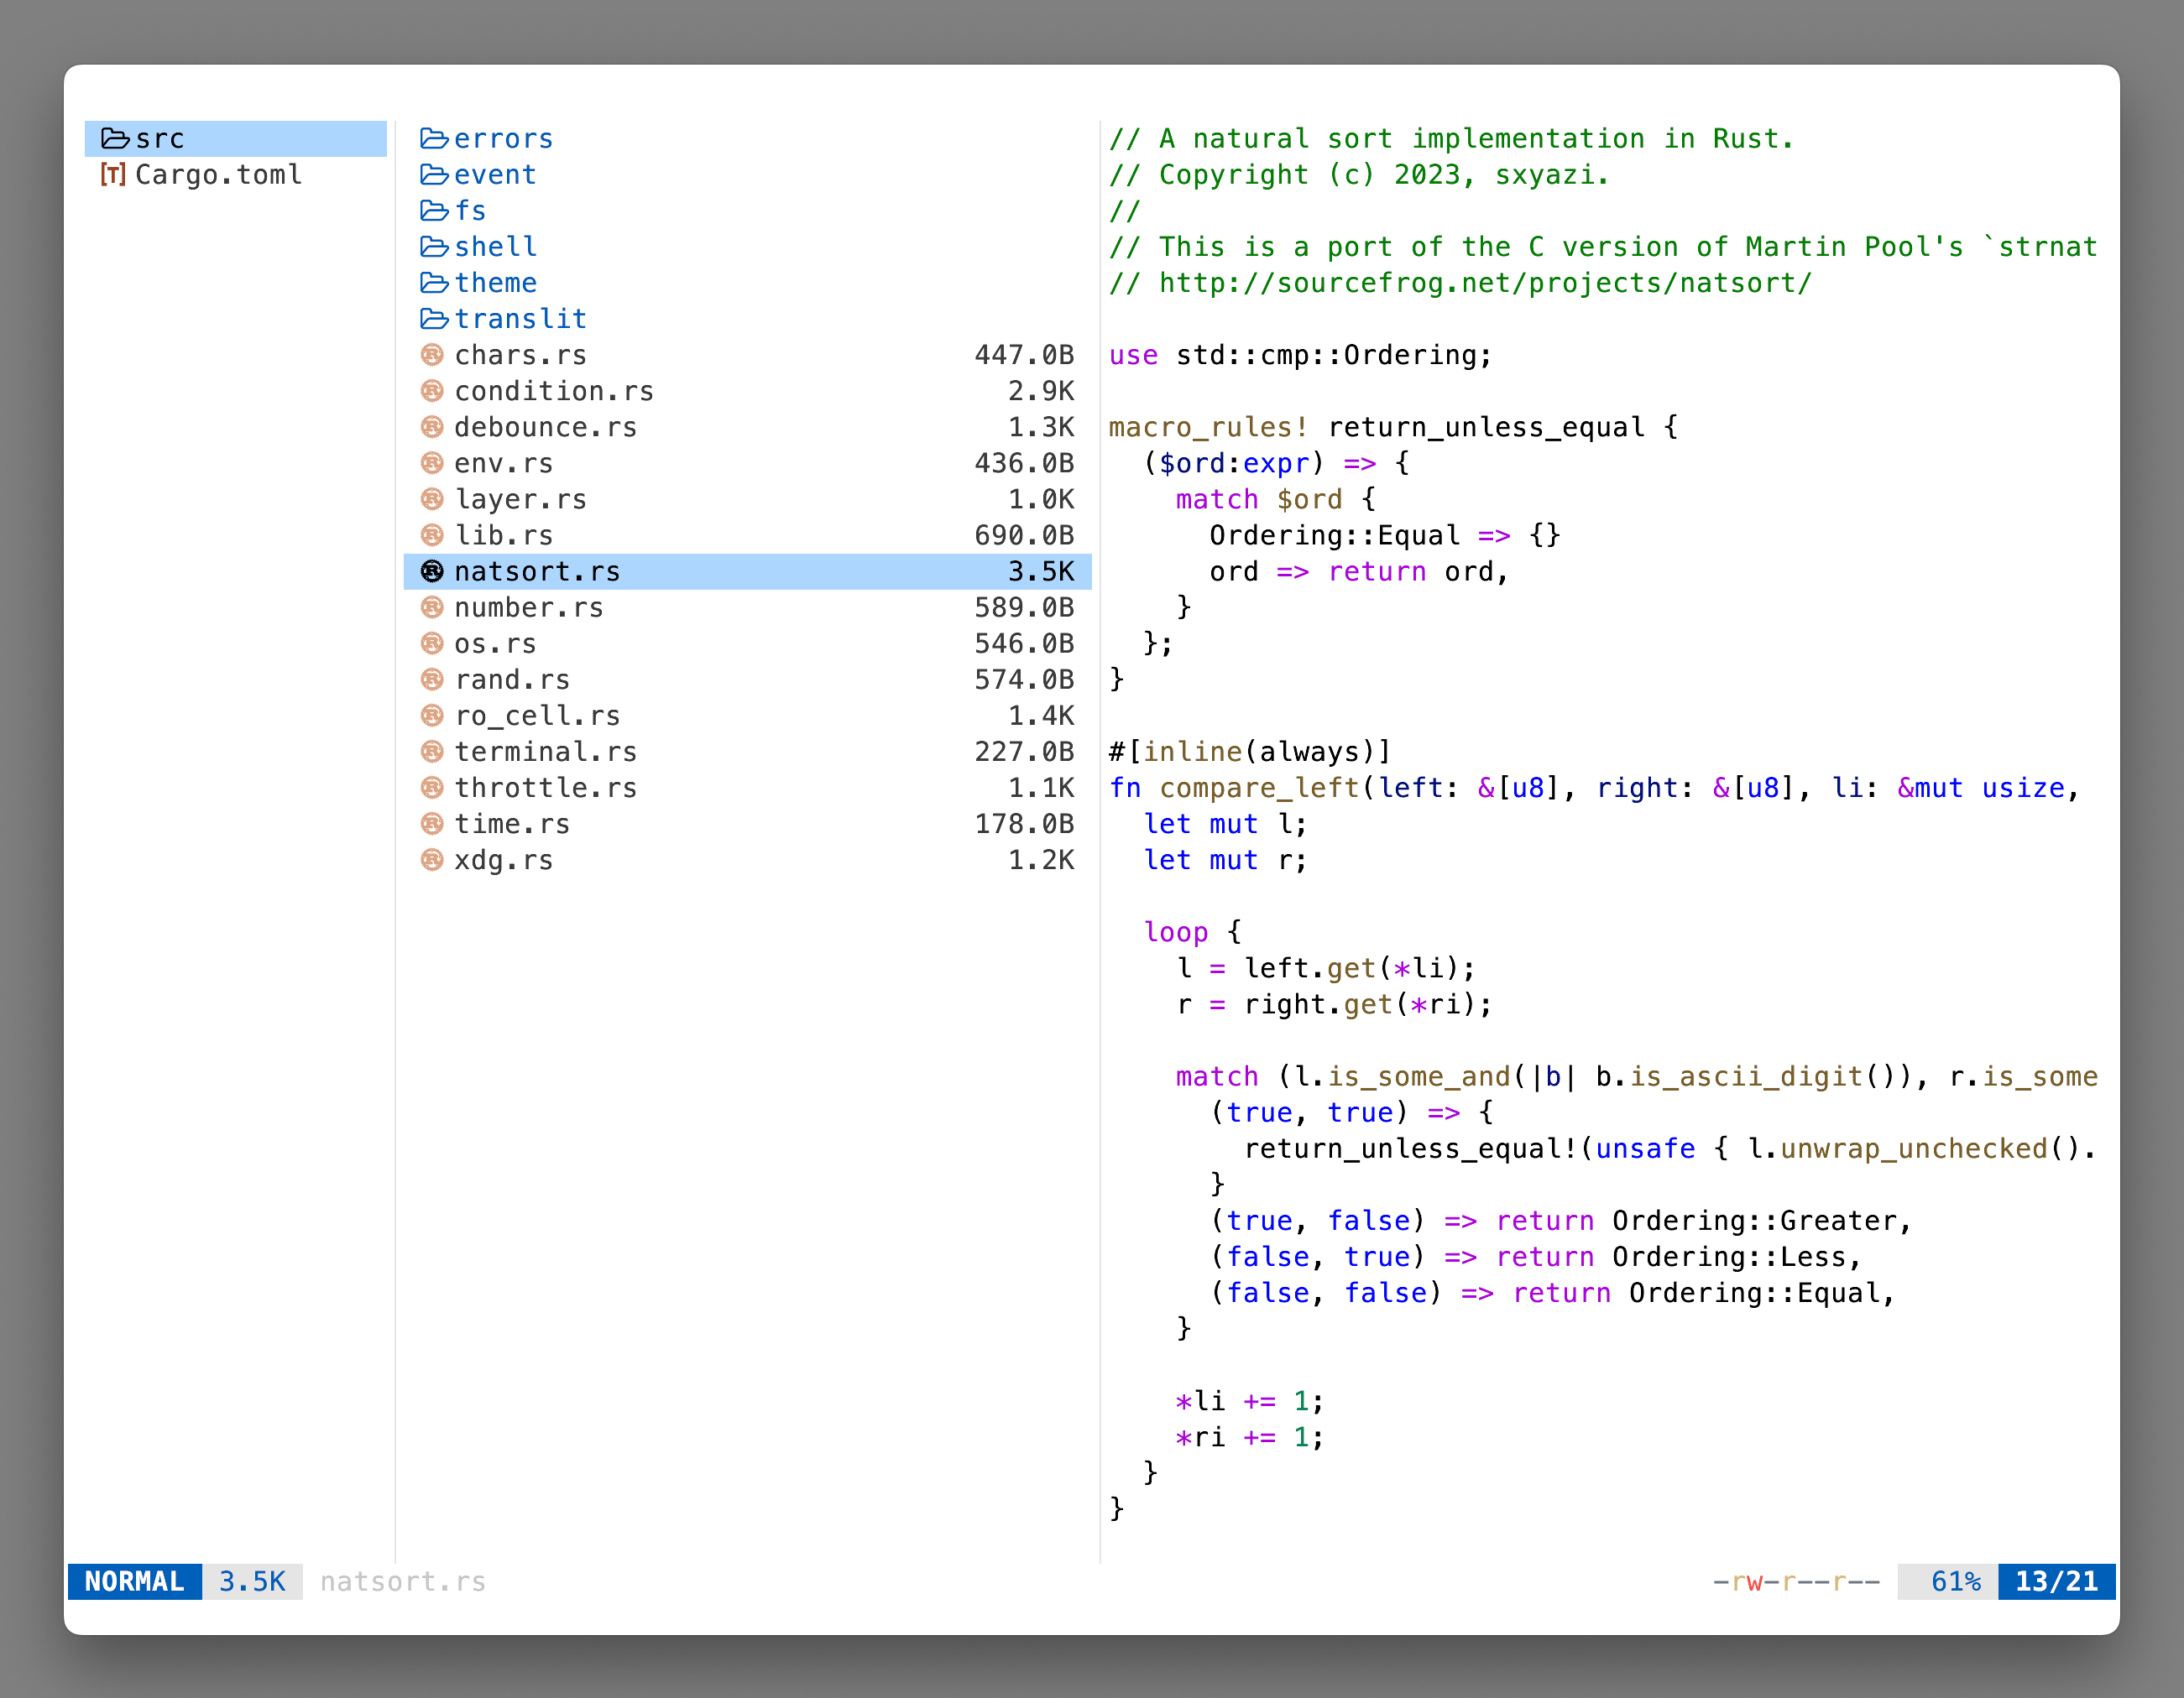The image size is (2184, 1698).
Task: Click the folder icon next to errors
Action: [x=433, y=138]
